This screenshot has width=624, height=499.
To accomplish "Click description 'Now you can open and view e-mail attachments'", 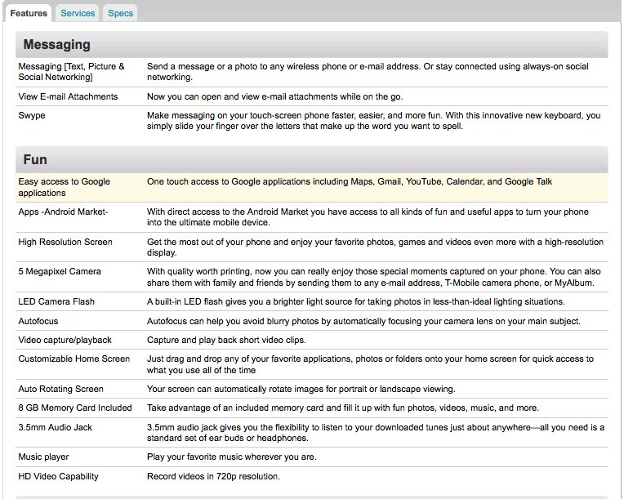I will coord(275,96).
